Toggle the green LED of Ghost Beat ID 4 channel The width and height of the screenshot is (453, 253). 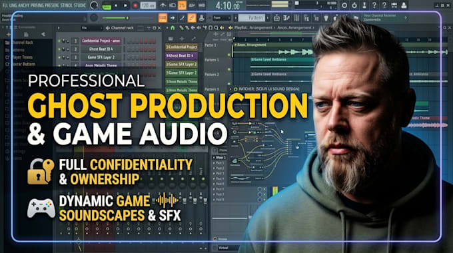click(59, 49)
